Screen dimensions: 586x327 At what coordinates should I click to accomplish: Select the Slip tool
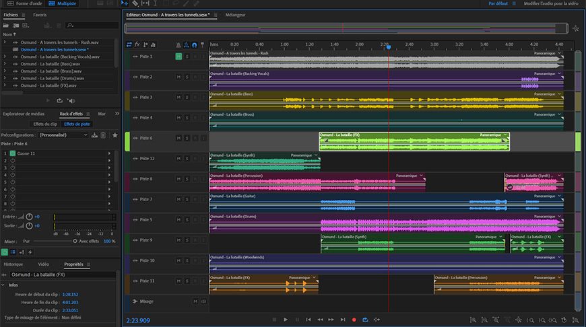[x=145, y=3]
